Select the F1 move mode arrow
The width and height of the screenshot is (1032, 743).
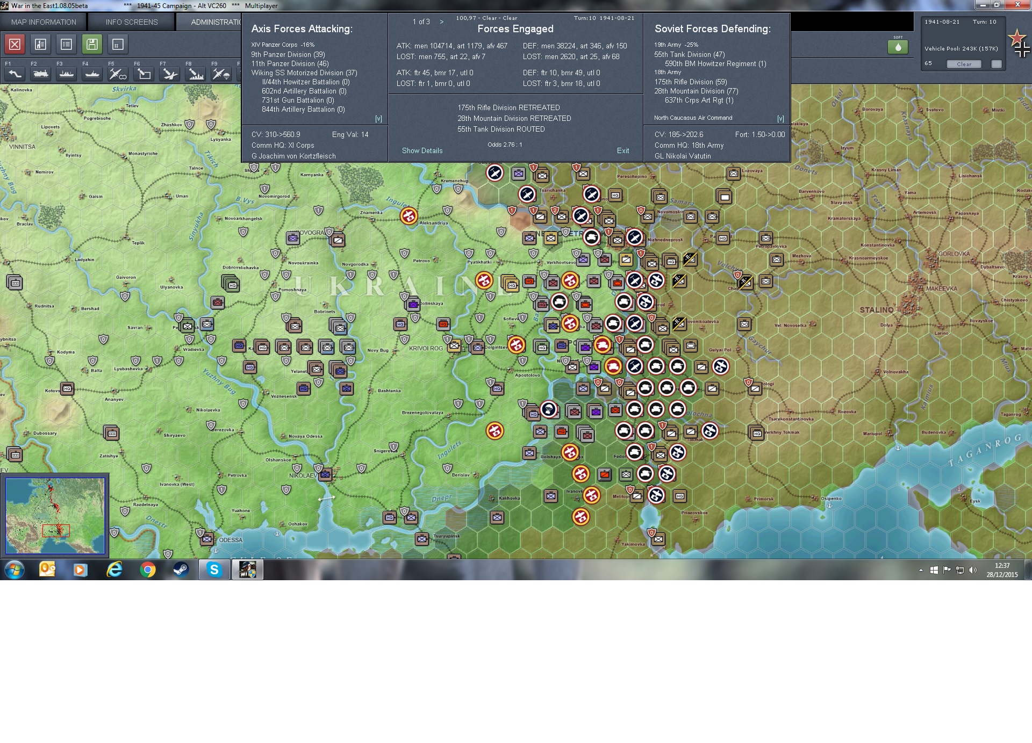coord(15,74)
